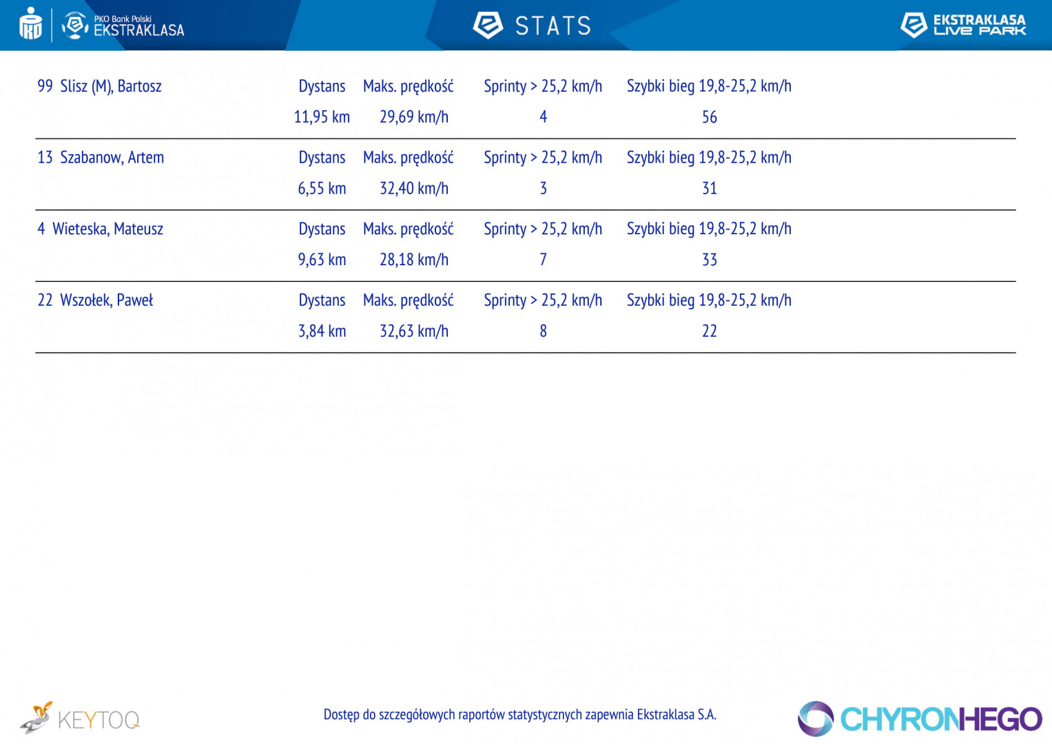Click the ChyronHego logo
The height and width of the screenshot is (744, 1052).
pos(920,719)
